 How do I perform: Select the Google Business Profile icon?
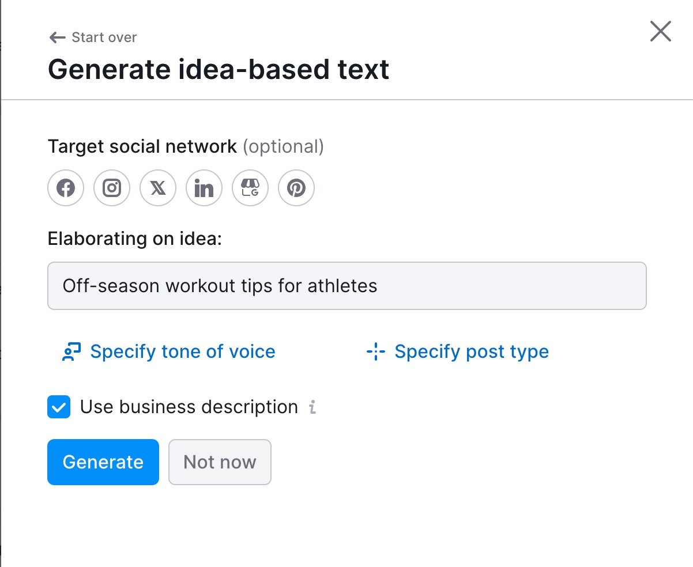tap(250, 188)
